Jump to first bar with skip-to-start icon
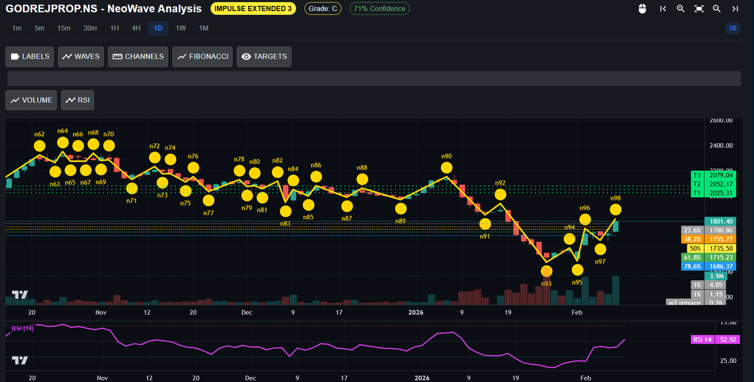754x382 pixels. pos(663,9)
